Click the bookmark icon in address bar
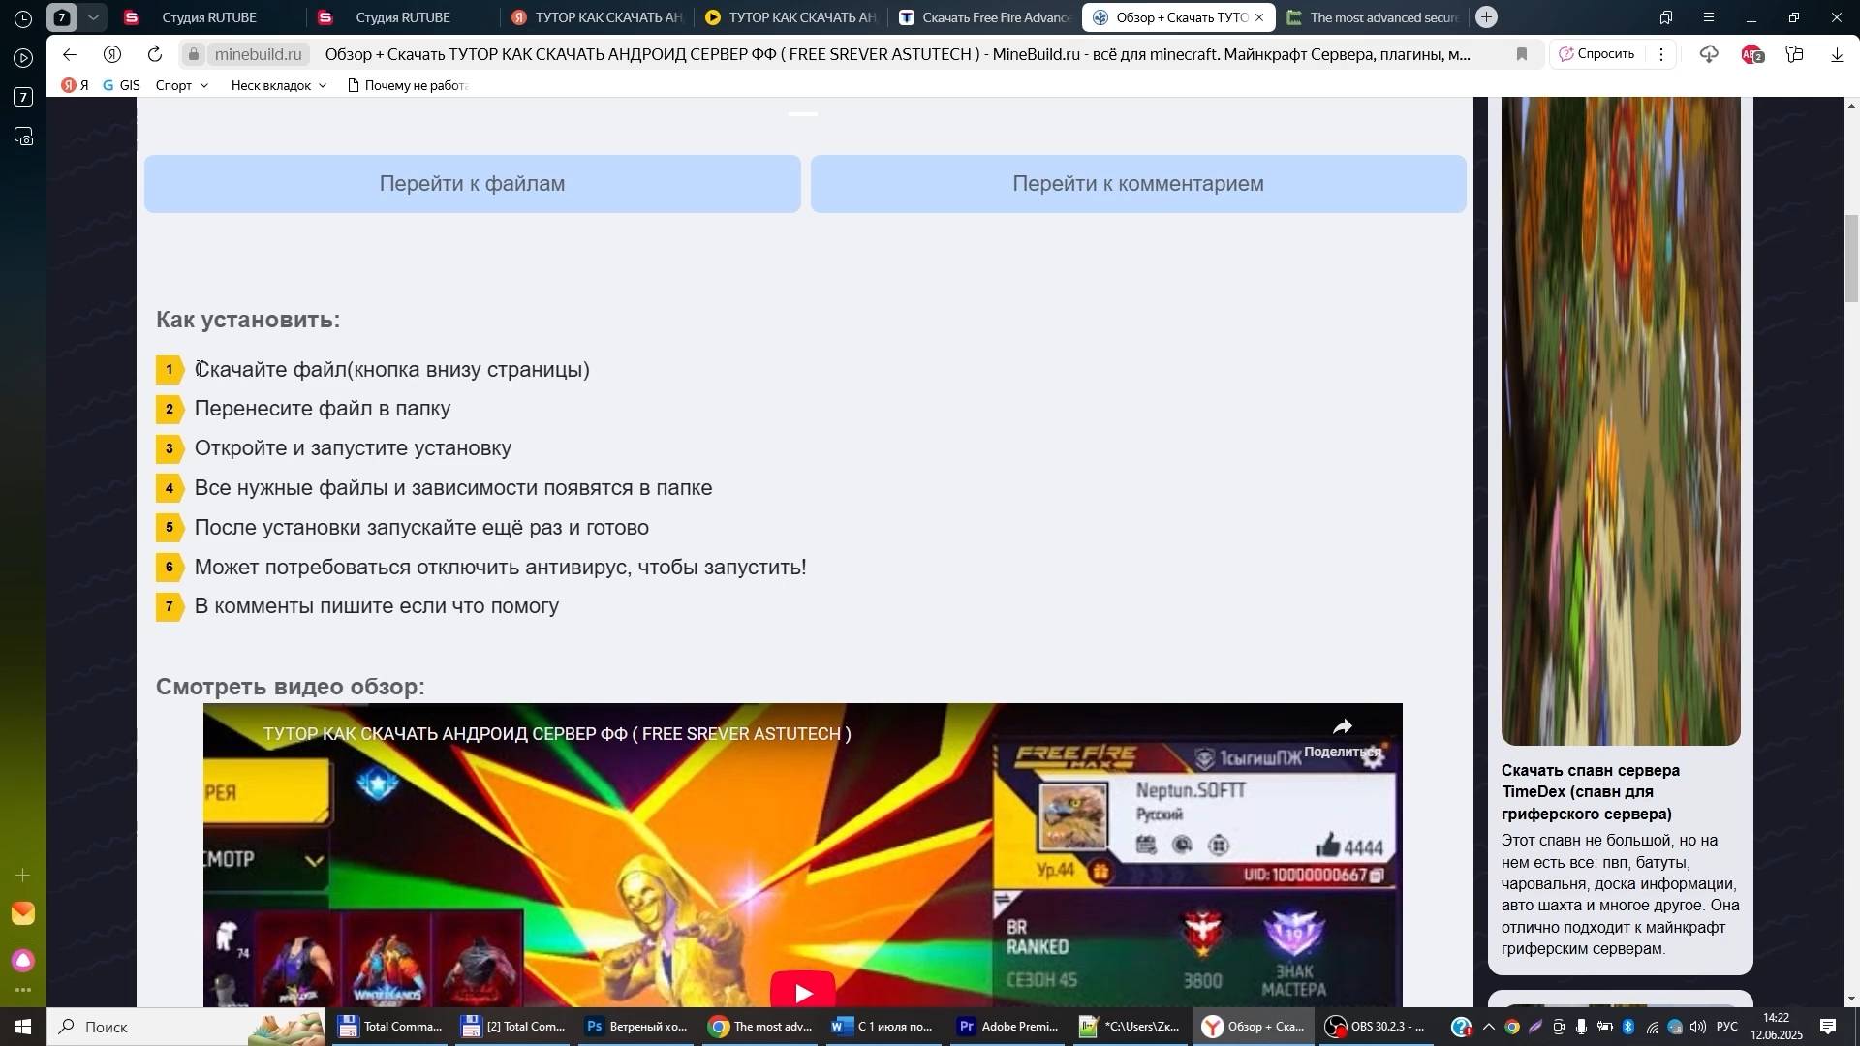1860x1046 pixels. pos(1521,54)
